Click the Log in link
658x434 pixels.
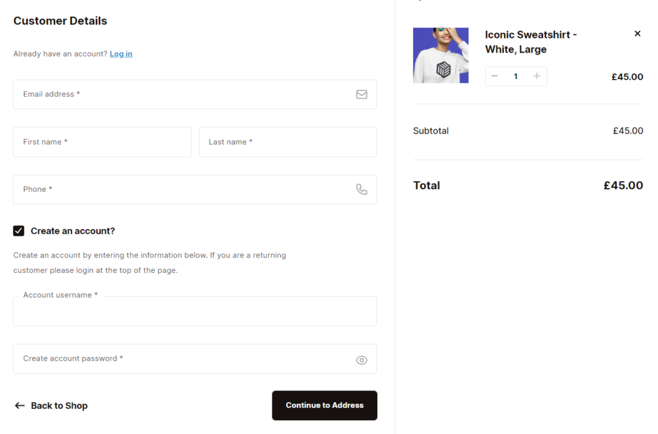pos(121,54)
